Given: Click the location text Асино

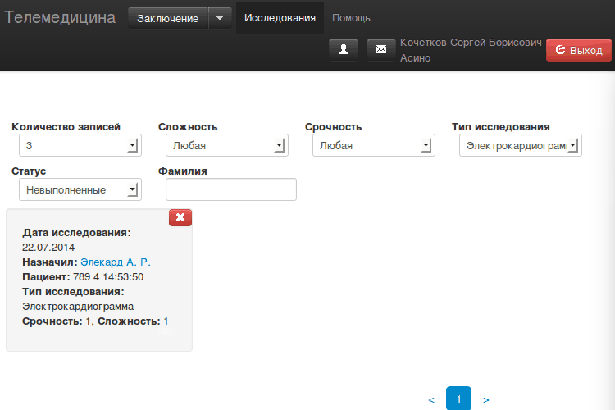Looking at the screenshot, I should (x=416, y=58).
